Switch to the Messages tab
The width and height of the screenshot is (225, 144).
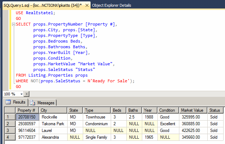coord(42,103)
